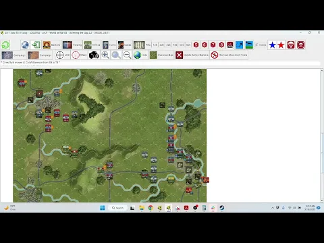Select the yellow unit counter near bottom river
The width and height of the screenshot is (324, 243).
171,180
